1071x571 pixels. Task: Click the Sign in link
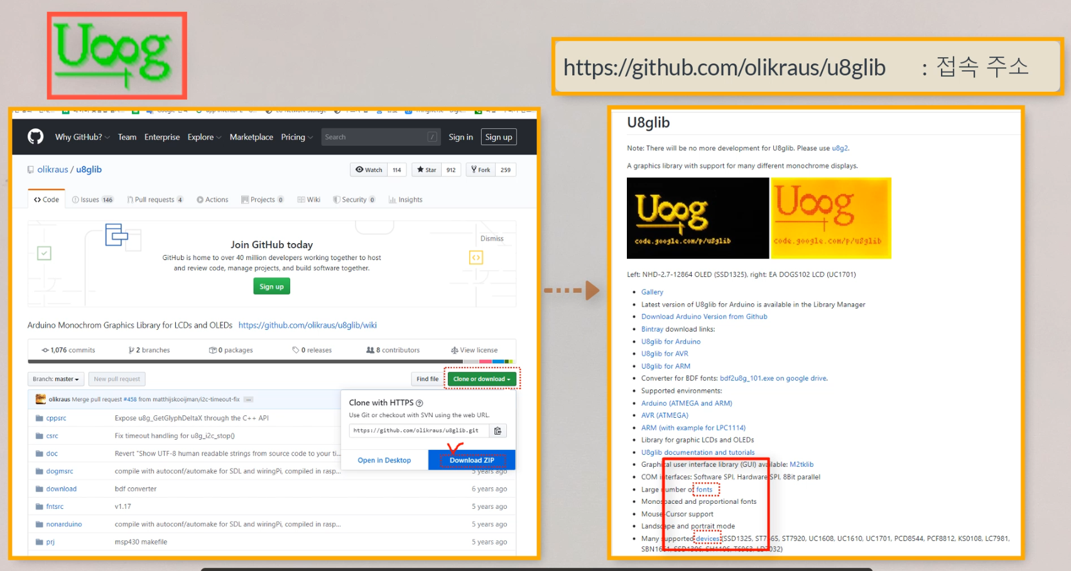point(460,137)
